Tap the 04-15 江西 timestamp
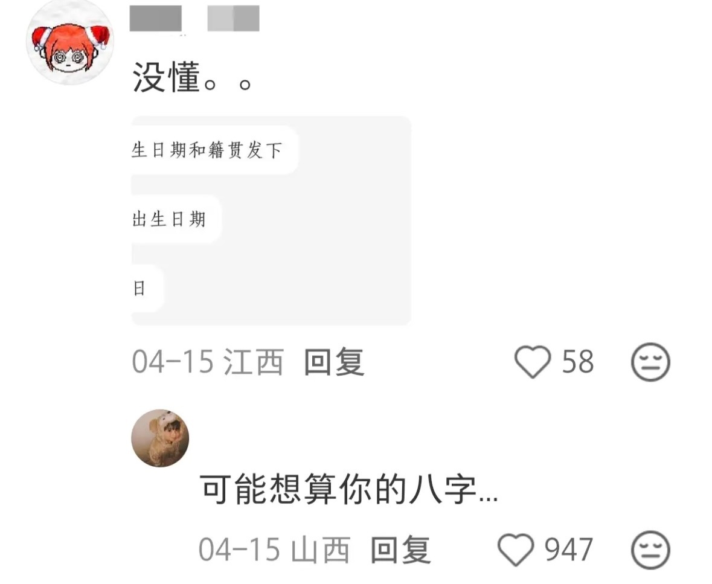Viewport: 712px width, 584px height. [x=208, y=362]
